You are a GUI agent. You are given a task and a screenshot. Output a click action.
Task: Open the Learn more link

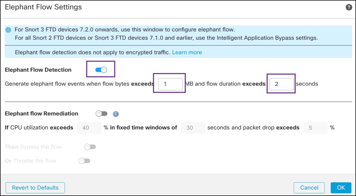coord(187,52)
